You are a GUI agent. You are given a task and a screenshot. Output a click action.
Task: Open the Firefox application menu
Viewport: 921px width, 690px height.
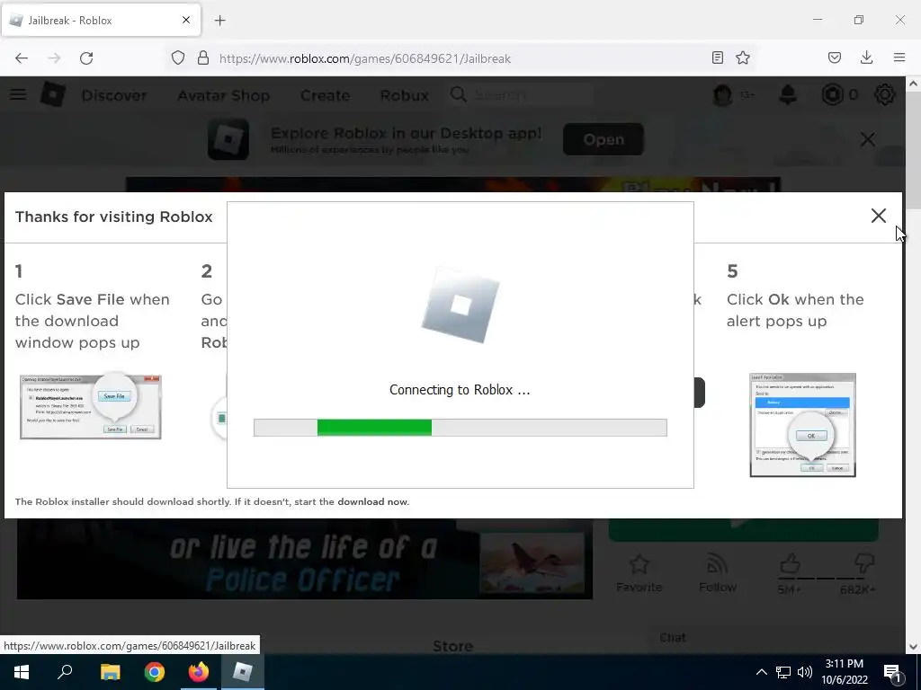tap(899, 57)
